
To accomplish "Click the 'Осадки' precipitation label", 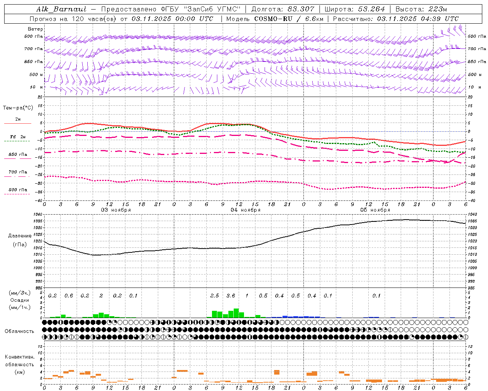I will click(x=19, y=300).
